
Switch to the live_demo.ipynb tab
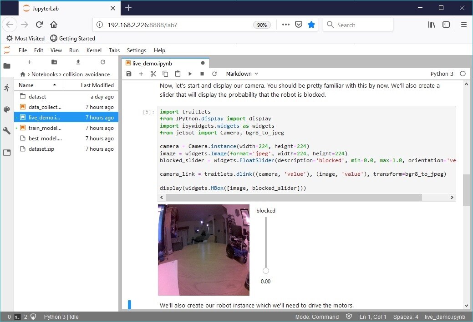tap(152, 63)
